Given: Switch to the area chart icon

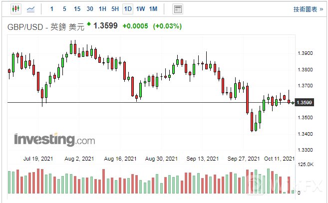Looking at the screenshot, I should click(x=30, y=9).
